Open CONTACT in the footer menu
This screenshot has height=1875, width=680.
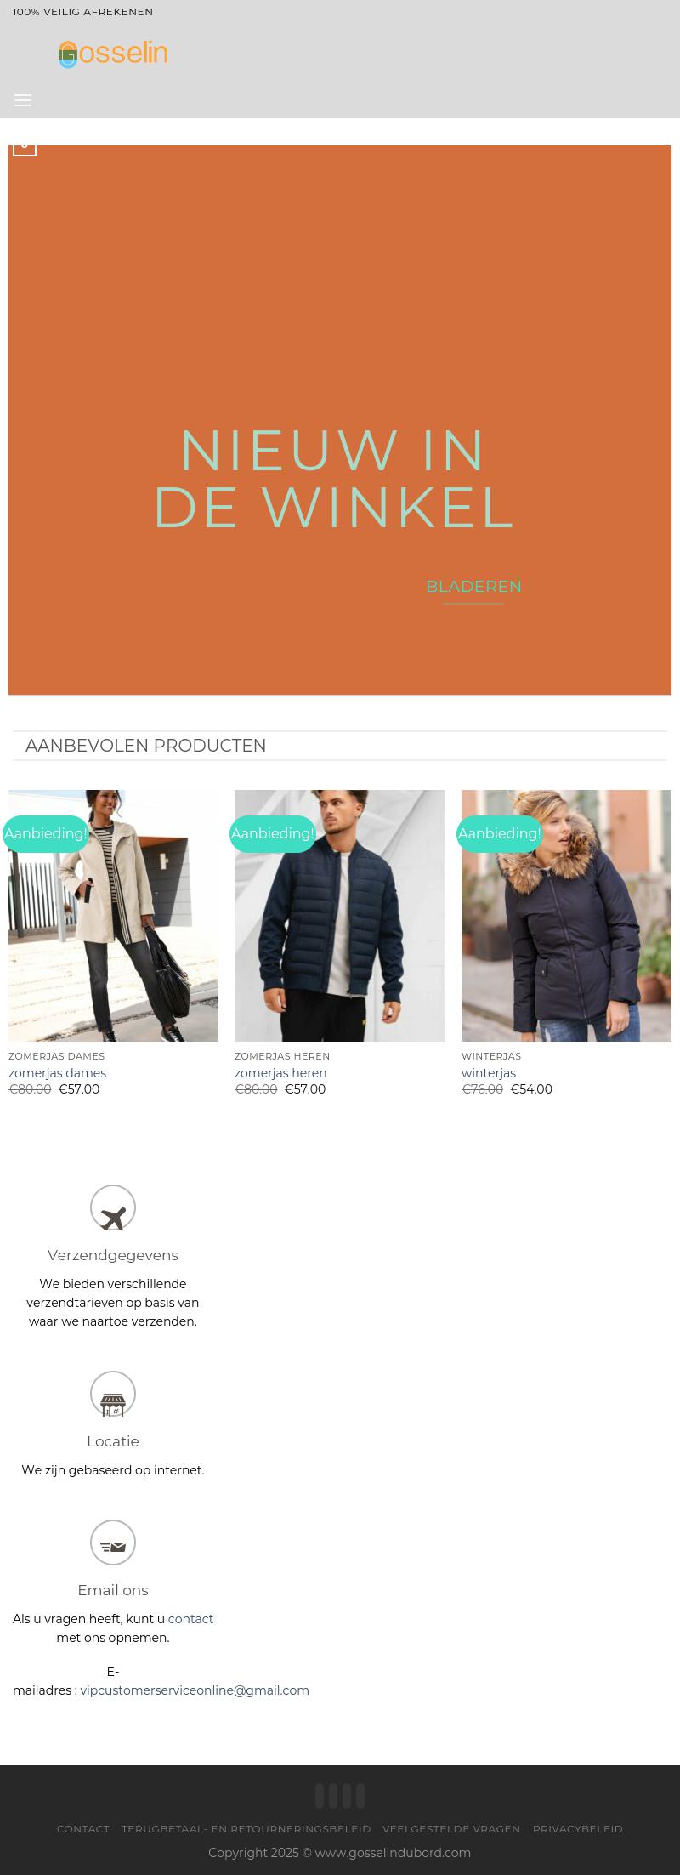click(83, 1828)
